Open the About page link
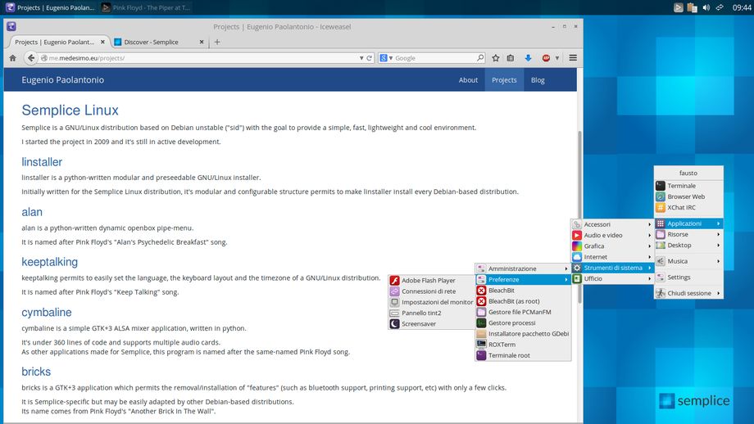 click(468, 80)
